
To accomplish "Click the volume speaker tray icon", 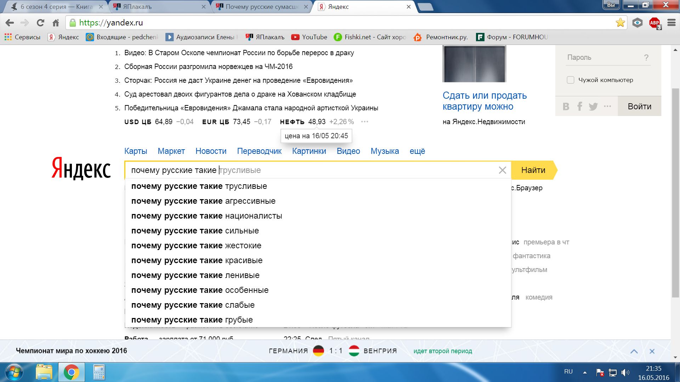I will [625, 372].
